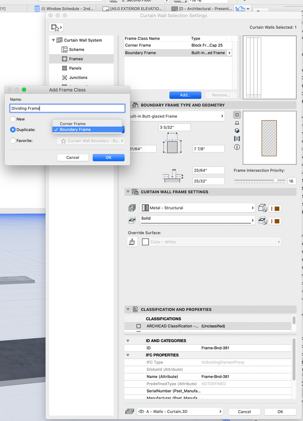The image size is (303, 421).
Task: Click the 3 5/32" dimension field
Action: click(x=174, y=127)
